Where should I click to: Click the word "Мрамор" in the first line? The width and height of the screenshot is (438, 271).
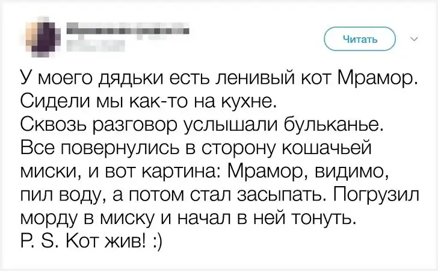click(374, 78)
